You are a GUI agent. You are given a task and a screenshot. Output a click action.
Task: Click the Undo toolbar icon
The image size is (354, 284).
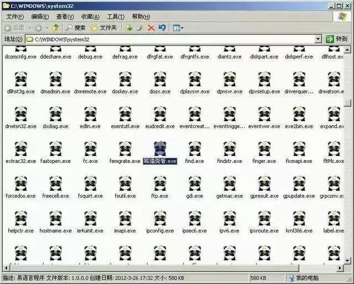[162, 28]
